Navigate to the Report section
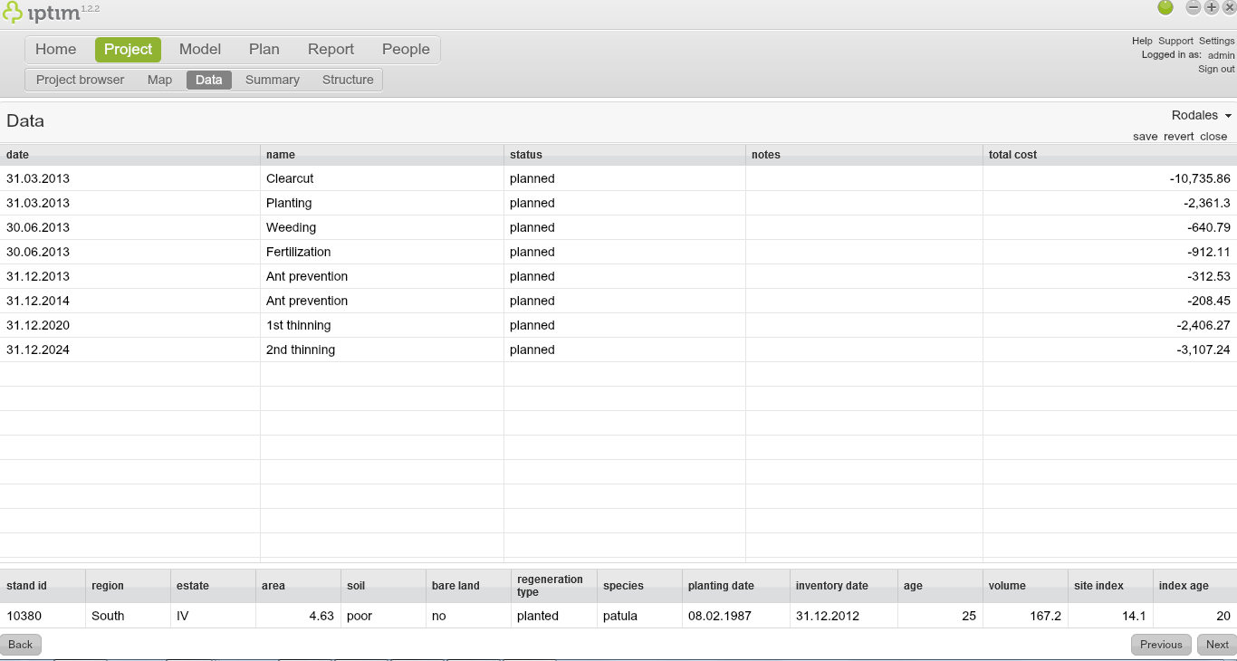 coord(331,49)
